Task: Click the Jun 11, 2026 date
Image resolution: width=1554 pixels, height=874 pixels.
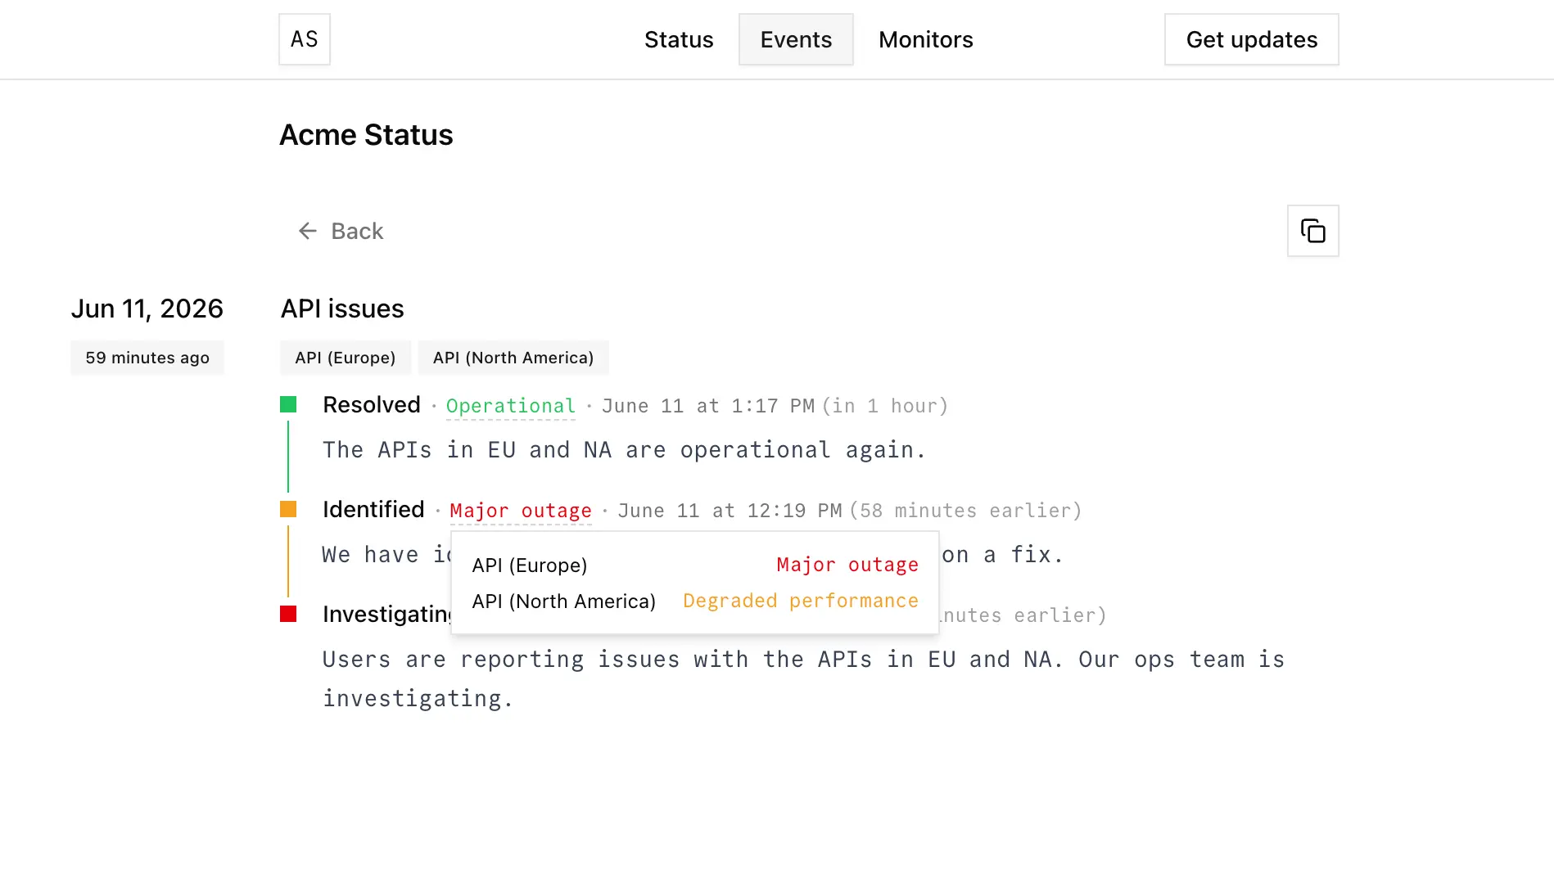Action: [147, 309]
